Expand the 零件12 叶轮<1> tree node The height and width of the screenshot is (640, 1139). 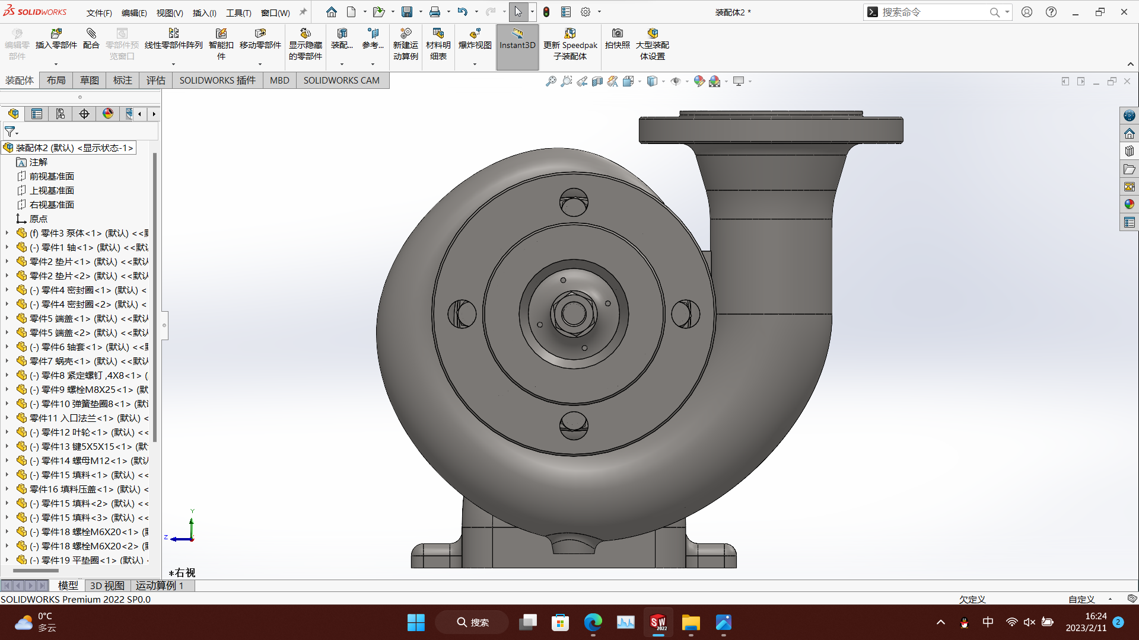tap(7, 432)
